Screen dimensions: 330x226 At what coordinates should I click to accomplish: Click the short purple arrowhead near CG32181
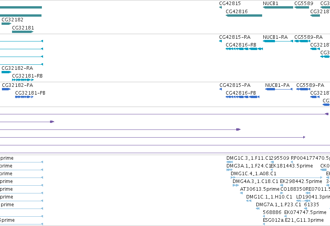tap(52, 122)
